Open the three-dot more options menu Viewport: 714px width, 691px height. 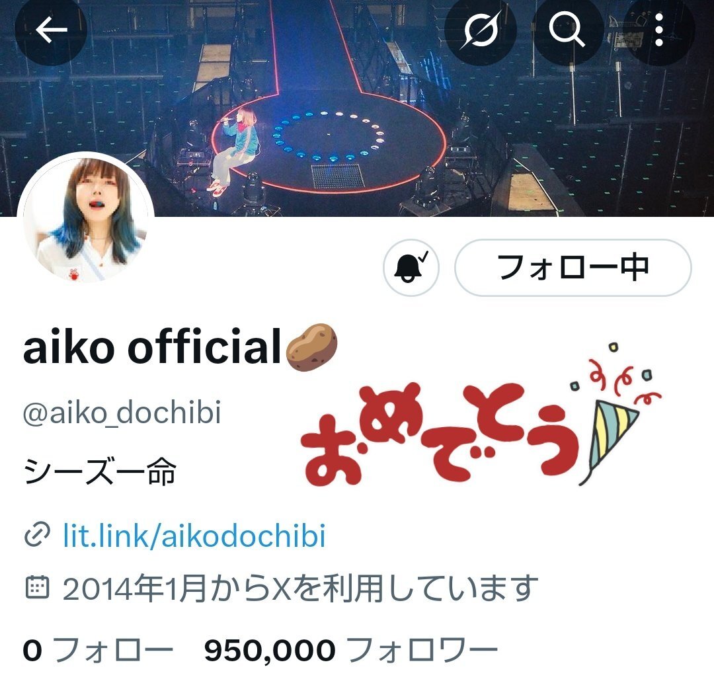coord(658,30)
